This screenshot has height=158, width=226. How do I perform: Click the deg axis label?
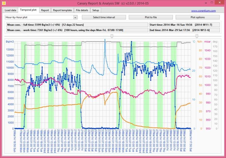[215, 42]
